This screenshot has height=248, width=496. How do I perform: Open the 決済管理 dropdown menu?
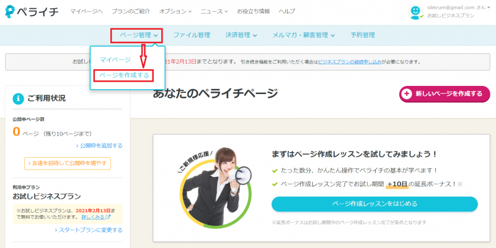pos(241,35)
